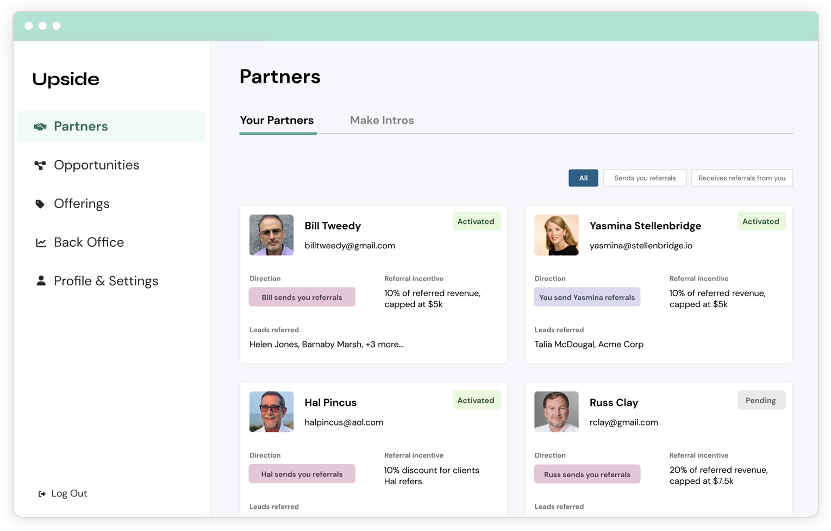Click the Opportunities network icon

(x=40, y=165)
